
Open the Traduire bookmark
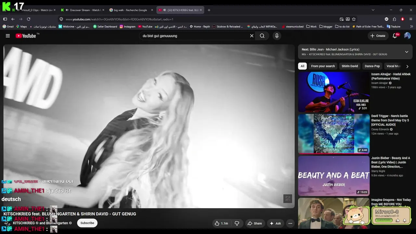pos(393,27)
